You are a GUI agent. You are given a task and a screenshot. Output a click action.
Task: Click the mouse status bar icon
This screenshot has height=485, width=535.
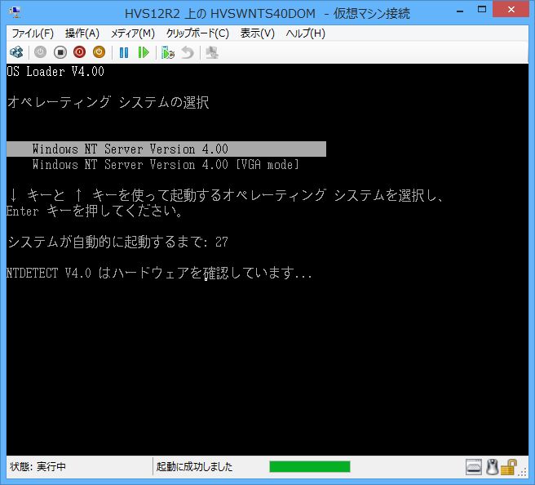tap(492, 467)
